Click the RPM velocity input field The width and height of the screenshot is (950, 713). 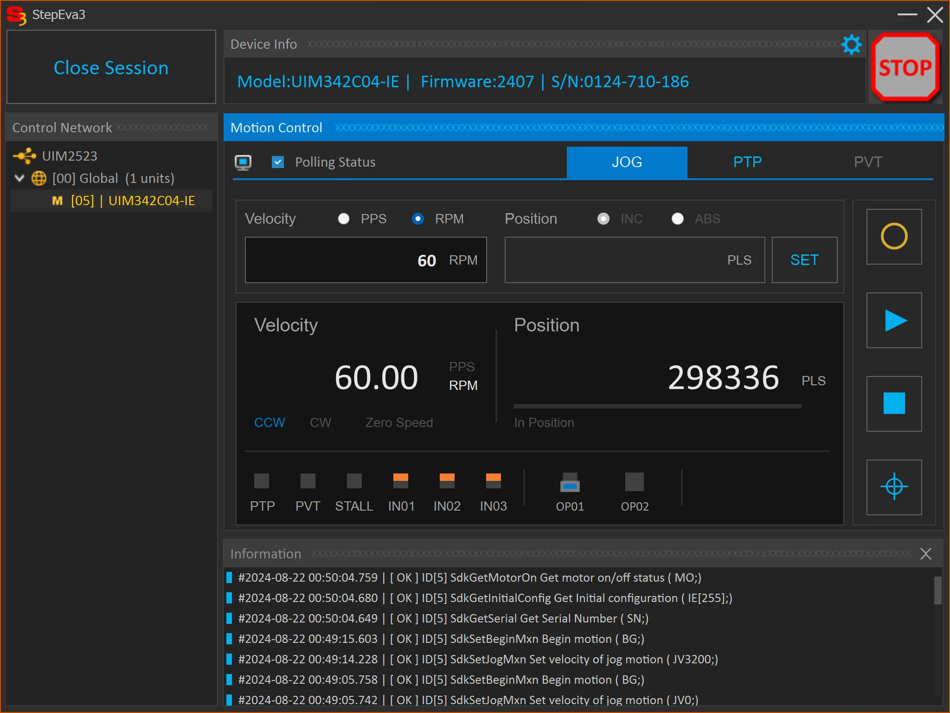point(366,260)
